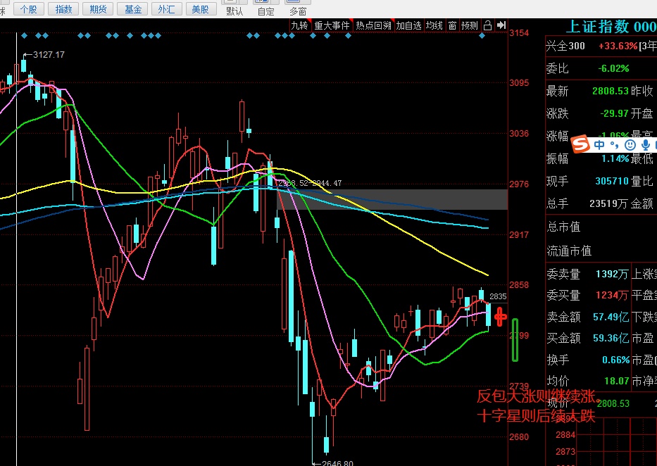Click the 流通市值 label
657x466 pixels.
pos(569,251)
